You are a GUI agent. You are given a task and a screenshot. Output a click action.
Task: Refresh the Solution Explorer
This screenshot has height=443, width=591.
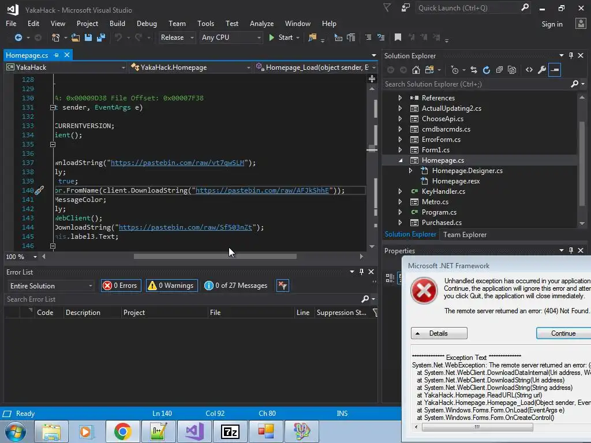(487, 70)
